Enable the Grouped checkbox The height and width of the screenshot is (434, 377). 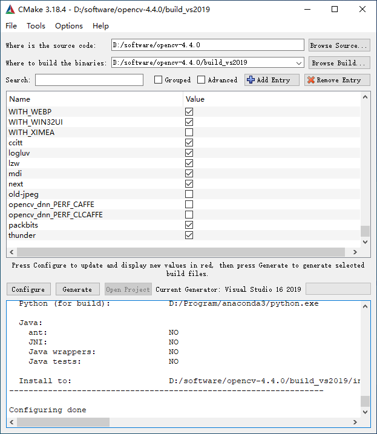point(158,80)
